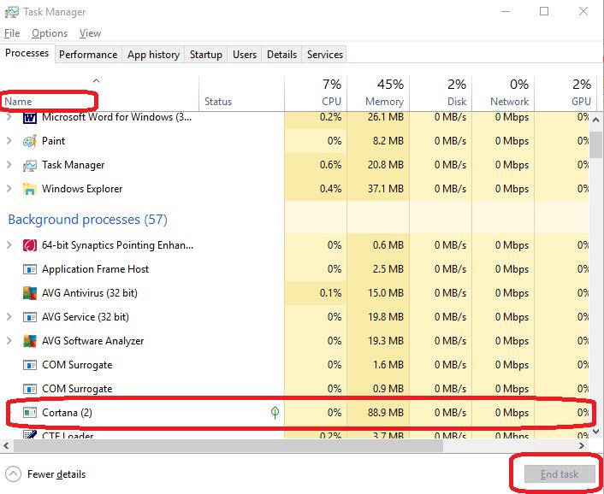Sort by GPU usage column
This screenshot has width=604, height=494.
click(x=566, y=94)
